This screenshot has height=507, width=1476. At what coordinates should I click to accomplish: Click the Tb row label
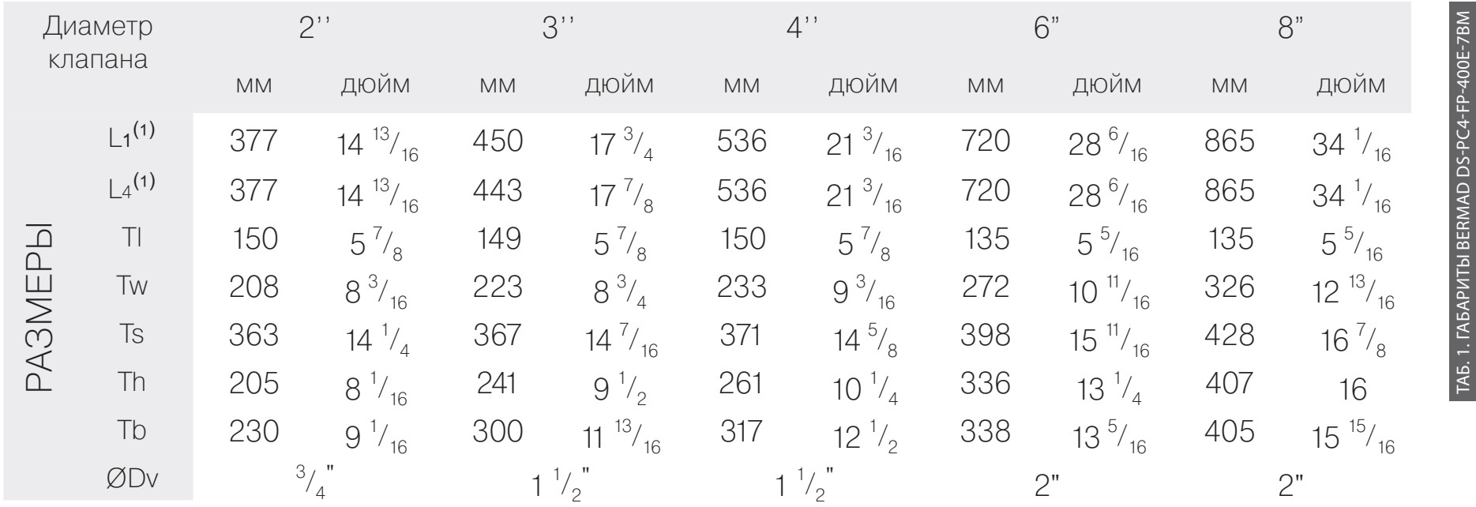[131, 432]
